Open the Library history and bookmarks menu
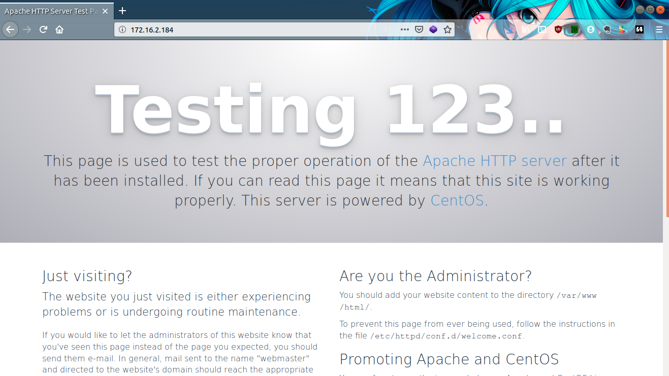669x376 pixels. pos(526,29)
